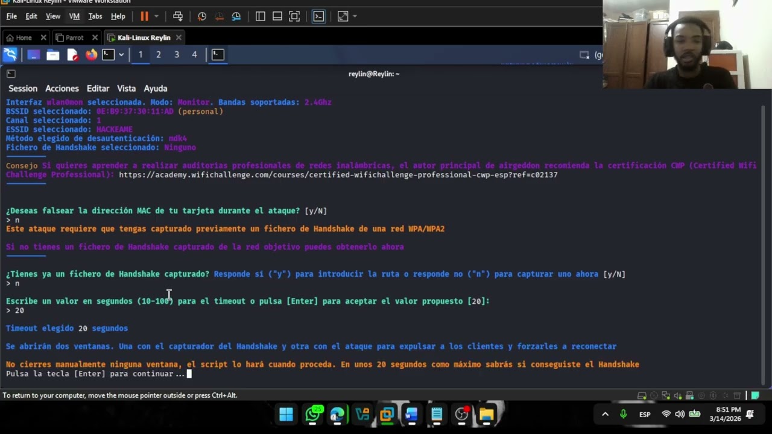The image size is (772, 434).
Task: Expand the terminal launcher dropdown in Kali panel
Action: click(x=121, y=55)
